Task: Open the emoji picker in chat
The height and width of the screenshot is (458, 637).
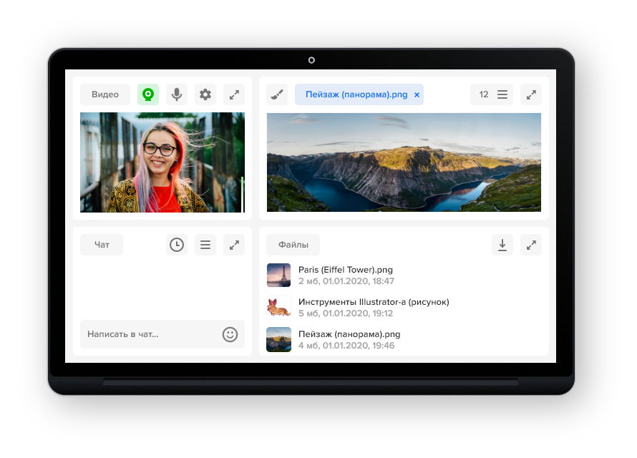Action: click(230, 334)
